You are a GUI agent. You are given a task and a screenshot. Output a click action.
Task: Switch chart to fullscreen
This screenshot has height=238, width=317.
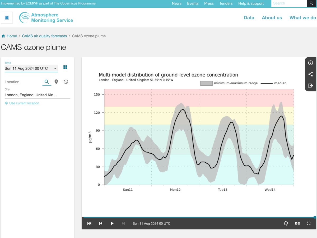[x=309, y=223]
